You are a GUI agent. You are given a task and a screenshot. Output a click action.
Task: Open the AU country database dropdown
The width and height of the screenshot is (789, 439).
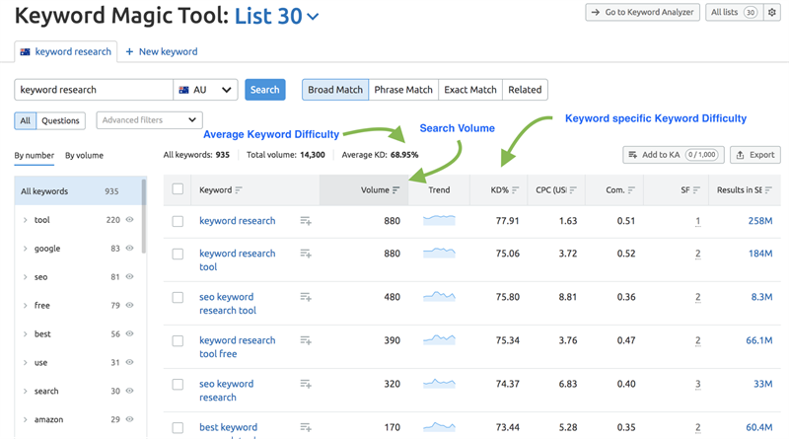click(x=205, y=90)
